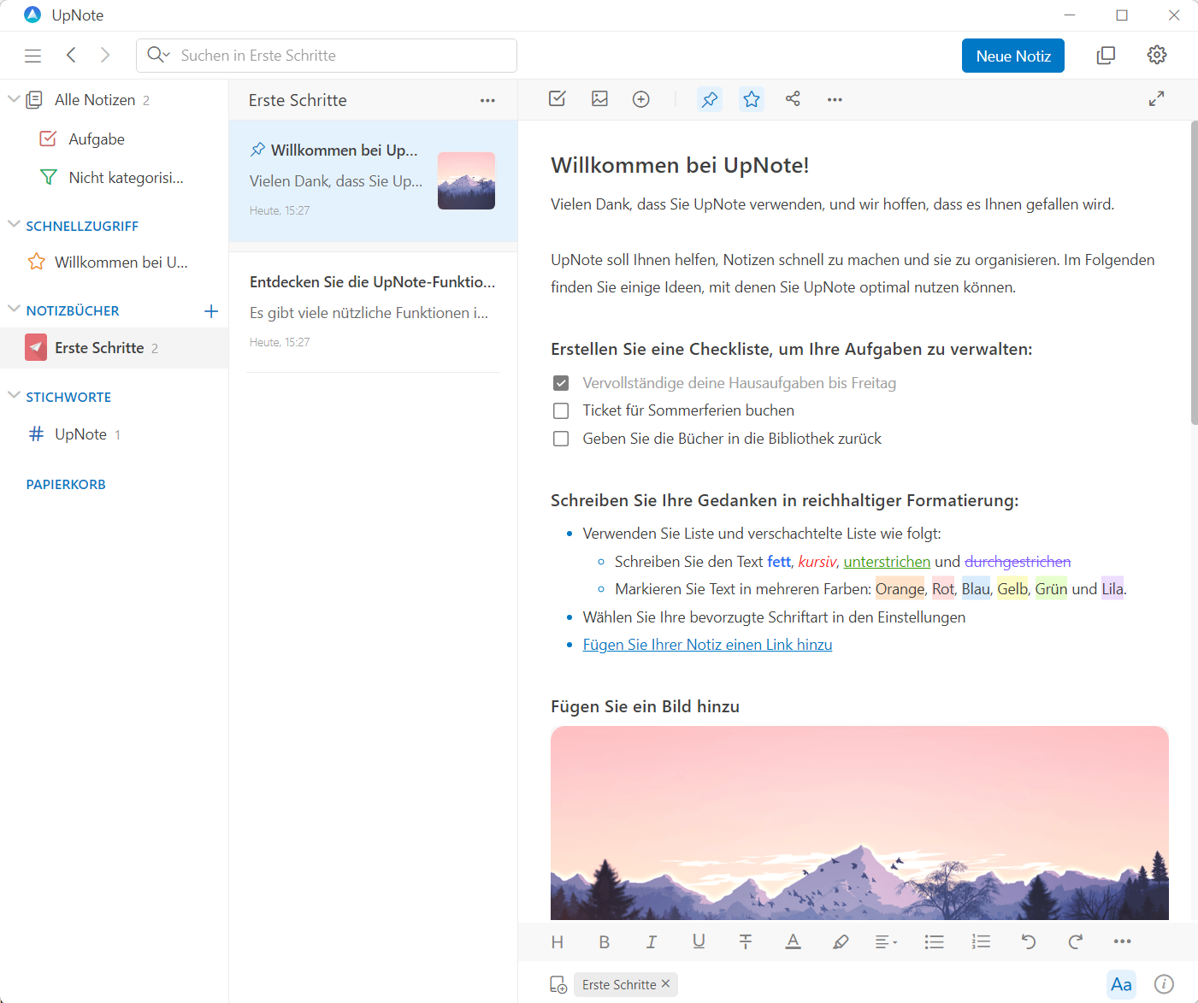Image resolution: width=1198 pixels, height=1003 pixels.
Task: Select the Erste Schritte notebook
Action: coord(115,348)
